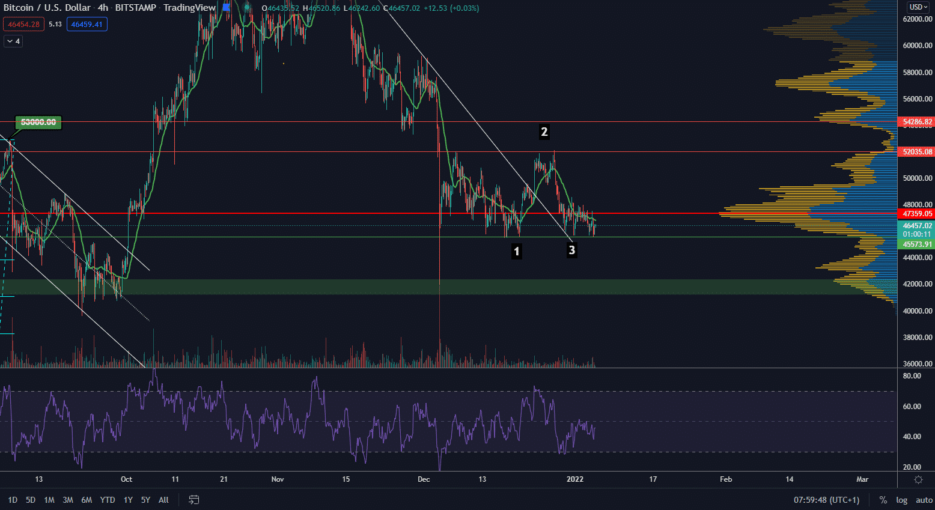This screenshot has height=510, width=935.
Task: Click the blue flag icon beside TradingView title
Action: click(x=226, y=8)
